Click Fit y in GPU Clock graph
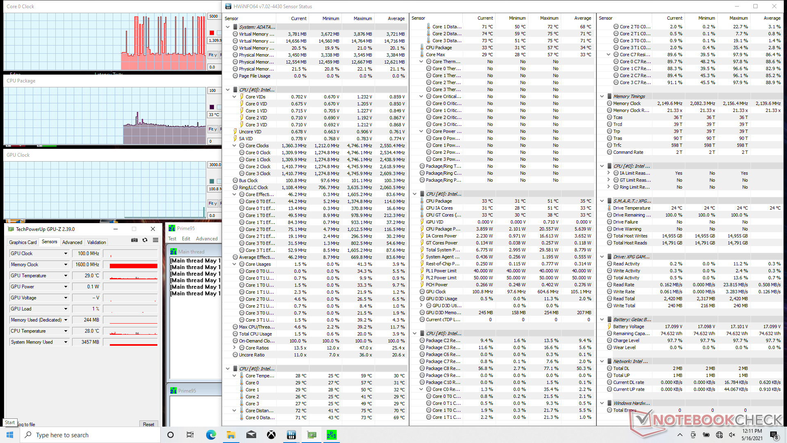787x443 pixels. point(213,203)
